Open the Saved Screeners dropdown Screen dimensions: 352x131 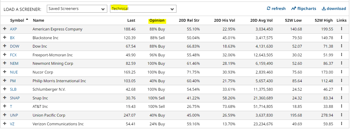pyautogui.click(x=77, y=9)
